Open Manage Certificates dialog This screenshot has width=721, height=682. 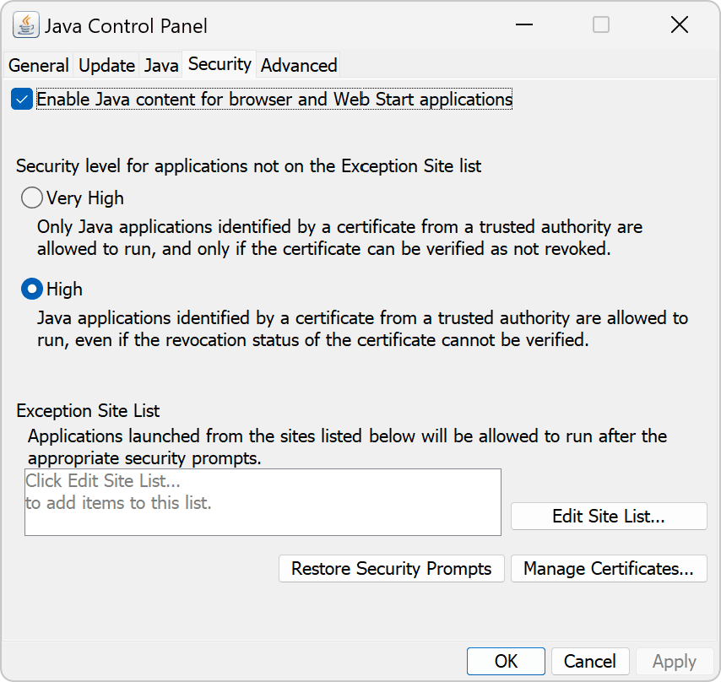tap(609, 569)
